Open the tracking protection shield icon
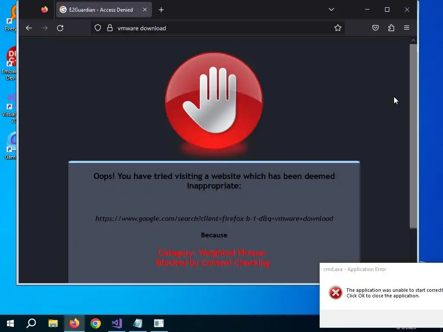Image resolution: width=443 pixels, height=332 pixels. click(x=98, y=28)
